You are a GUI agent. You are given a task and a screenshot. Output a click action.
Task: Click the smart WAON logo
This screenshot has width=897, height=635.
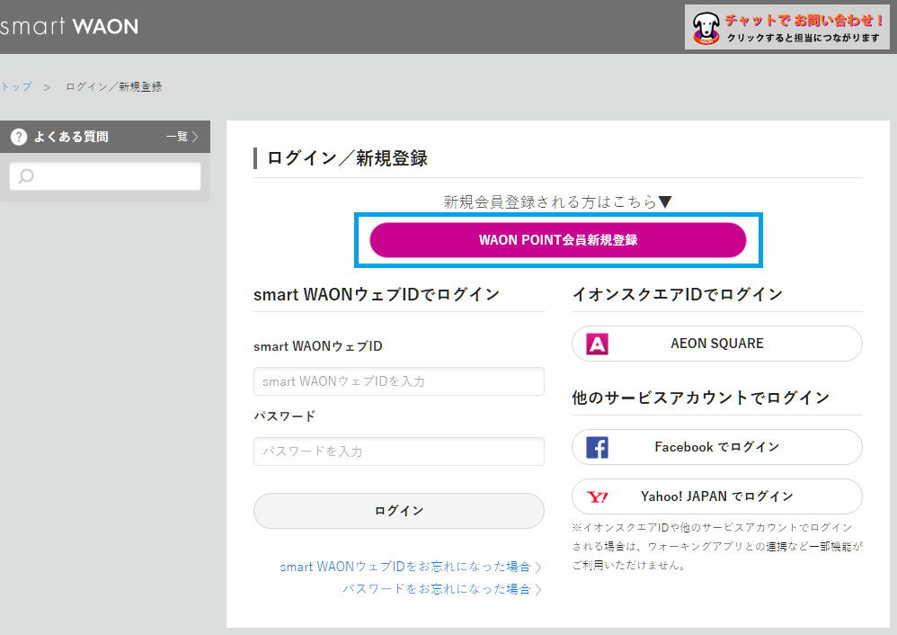pyautogui.click(x=68, y=26)
